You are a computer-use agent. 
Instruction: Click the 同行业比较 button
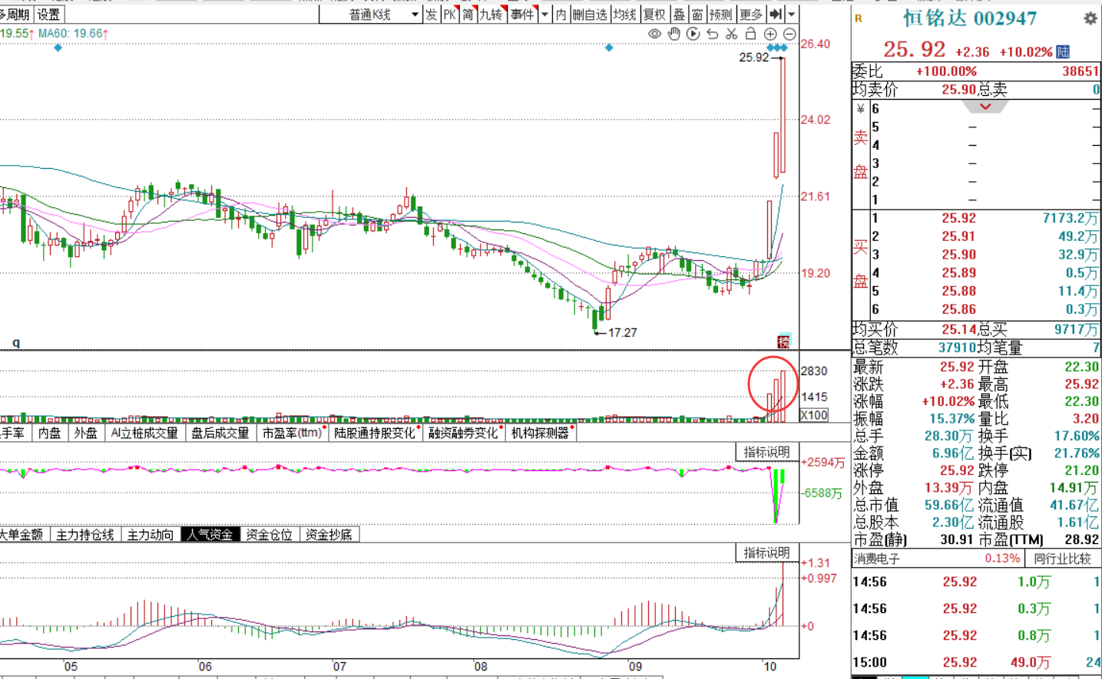[1062, 559]
